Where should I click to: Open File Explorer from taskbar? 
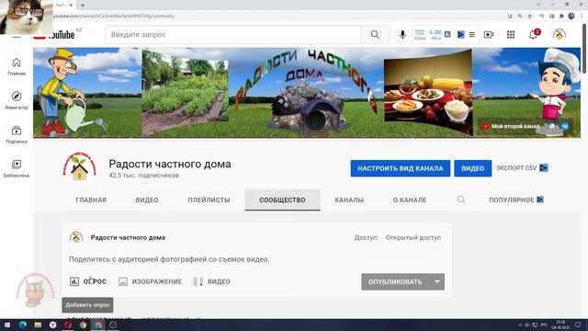(x=38, y=325)
